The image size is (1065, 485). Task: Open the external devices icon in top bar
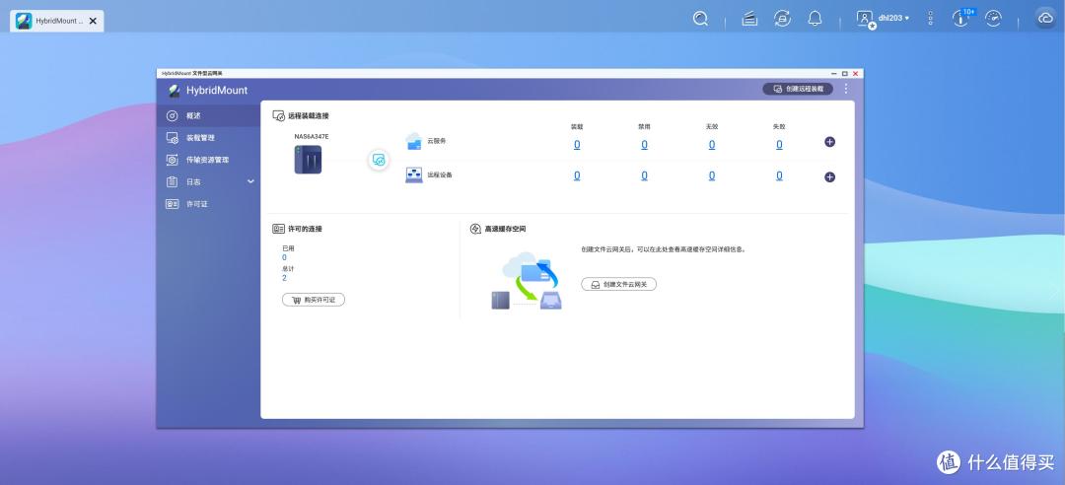782,19
